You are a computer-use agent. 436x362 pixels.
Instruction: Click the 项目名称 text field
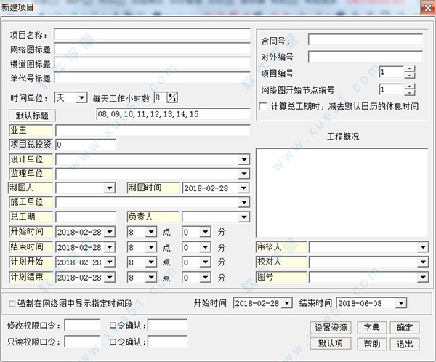point(151,34)
